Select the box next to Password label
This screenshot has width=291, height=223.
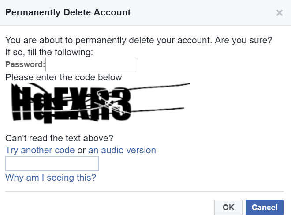pos(91,64)
